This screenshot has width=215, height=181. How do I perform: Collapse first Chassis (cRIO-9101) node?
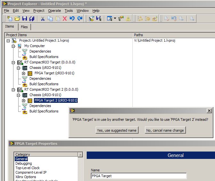[x=18, y=68]
